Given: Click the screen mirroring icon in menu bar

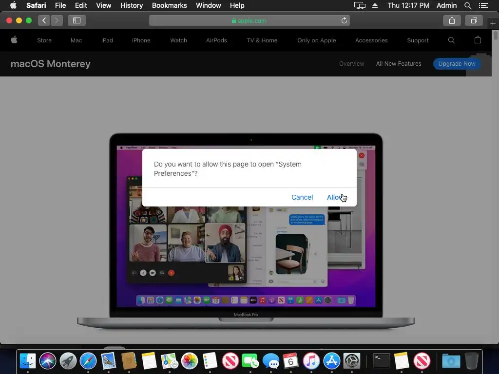Looking at the screenshot, I should tap(360, 5).
